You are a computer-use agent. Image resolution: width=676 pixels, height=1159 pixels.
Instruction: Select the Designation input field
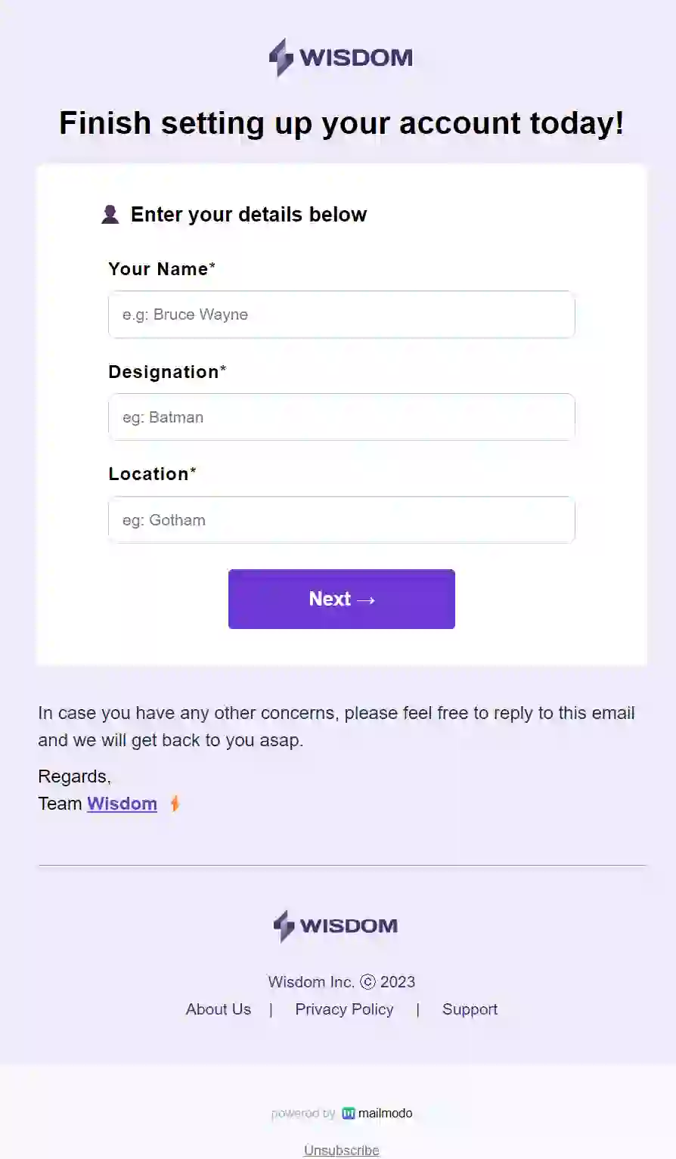341,417
